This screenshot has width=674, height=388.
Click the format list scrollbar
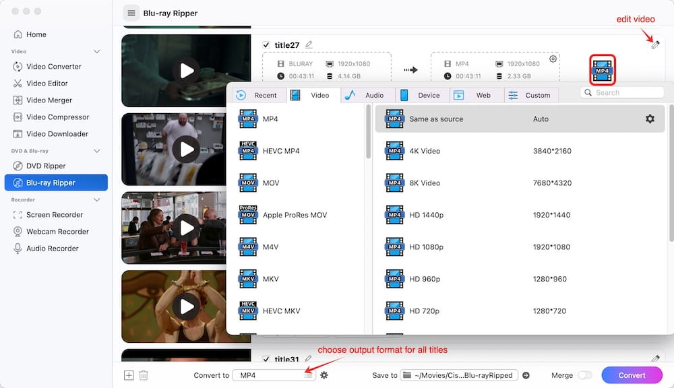(x=369, y=131)
